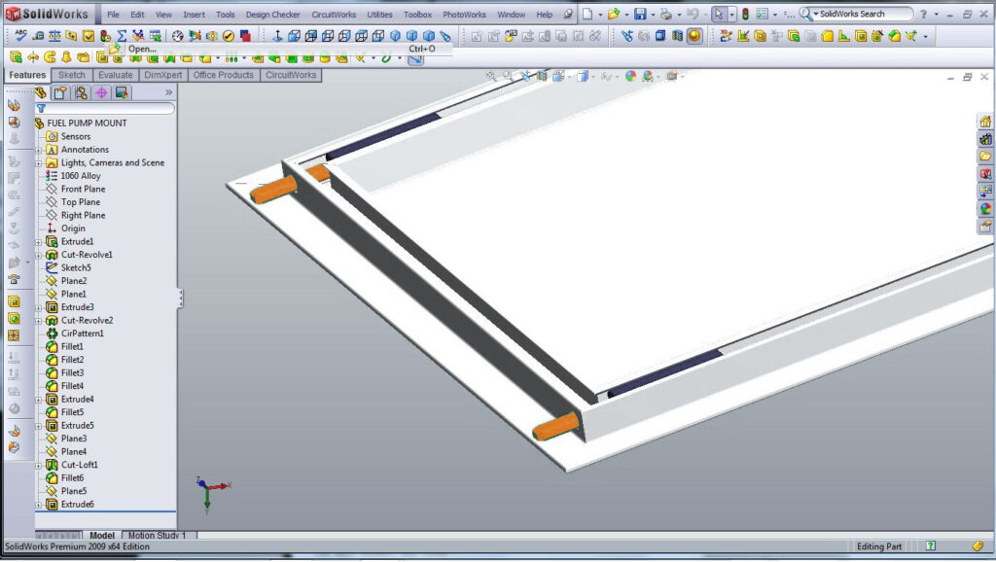This screenshot has width=996, height=562.
Task: Click the Save disk icon
Action: [x=640, y=14]
